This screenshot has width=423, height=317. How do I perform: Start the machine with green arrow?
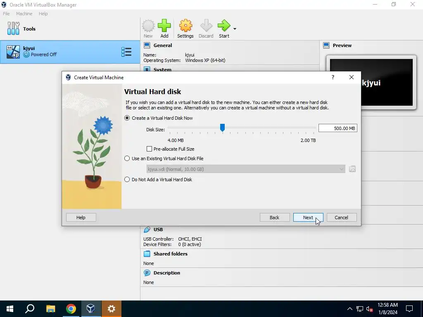(224, 26)
